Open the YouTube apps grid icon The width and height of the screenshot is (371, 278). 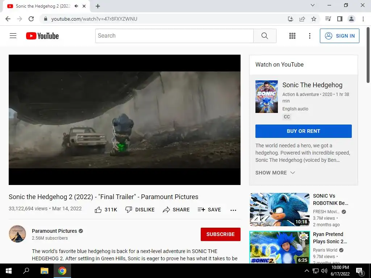pyautogui.click(x=292, y=36)
